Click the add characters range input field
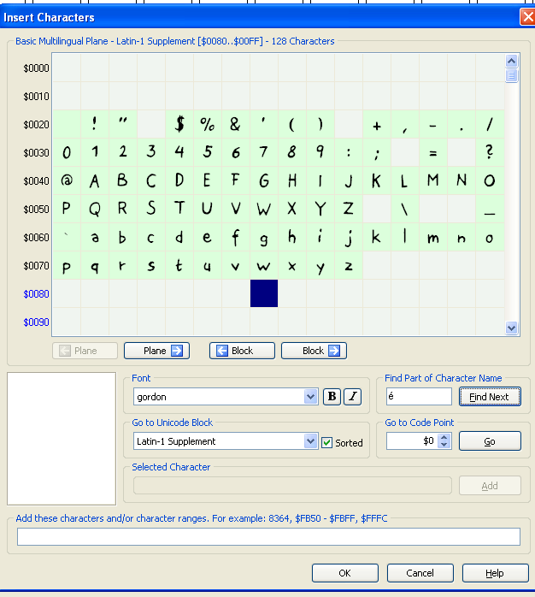Image resolution: width=535 pixels, height=597 pixels. pyautogui.click(x=268, y=536)
